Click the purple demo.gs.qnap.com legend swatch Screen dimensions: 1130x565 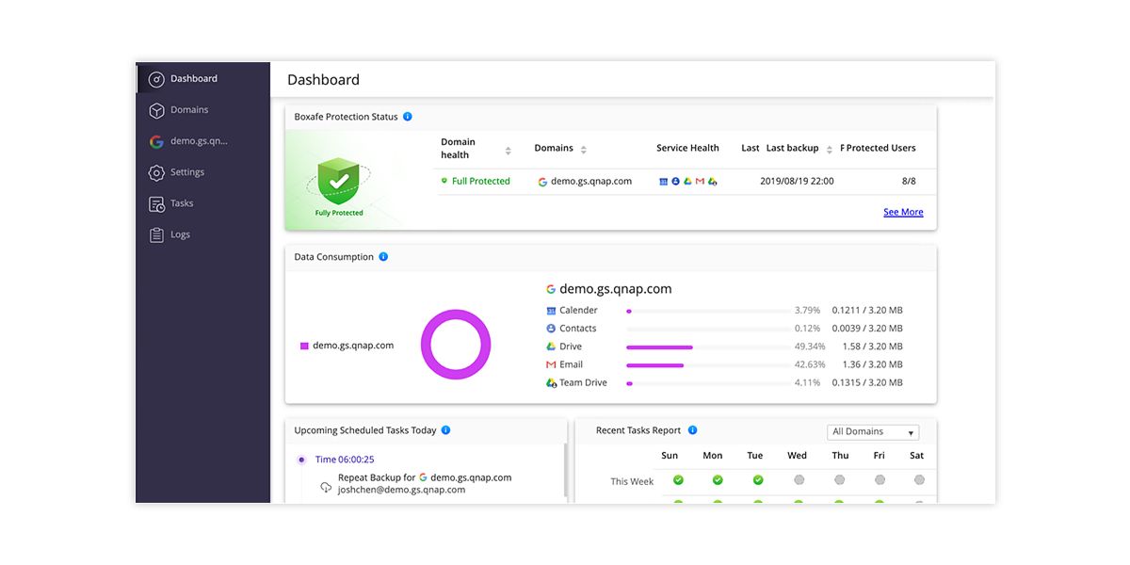304,347
